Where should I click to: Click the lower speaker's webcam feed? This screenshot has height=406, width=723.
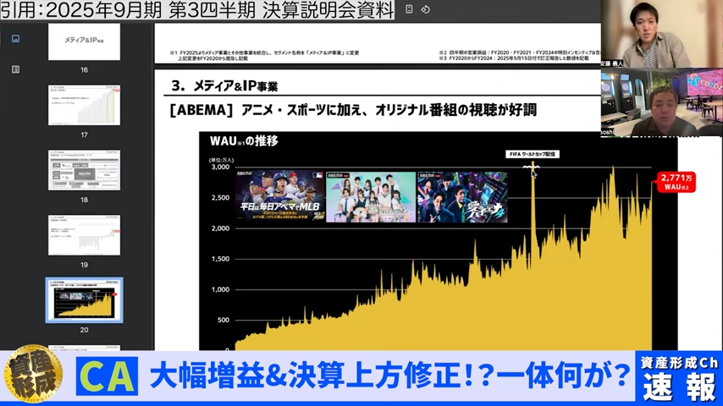point(662,101)
